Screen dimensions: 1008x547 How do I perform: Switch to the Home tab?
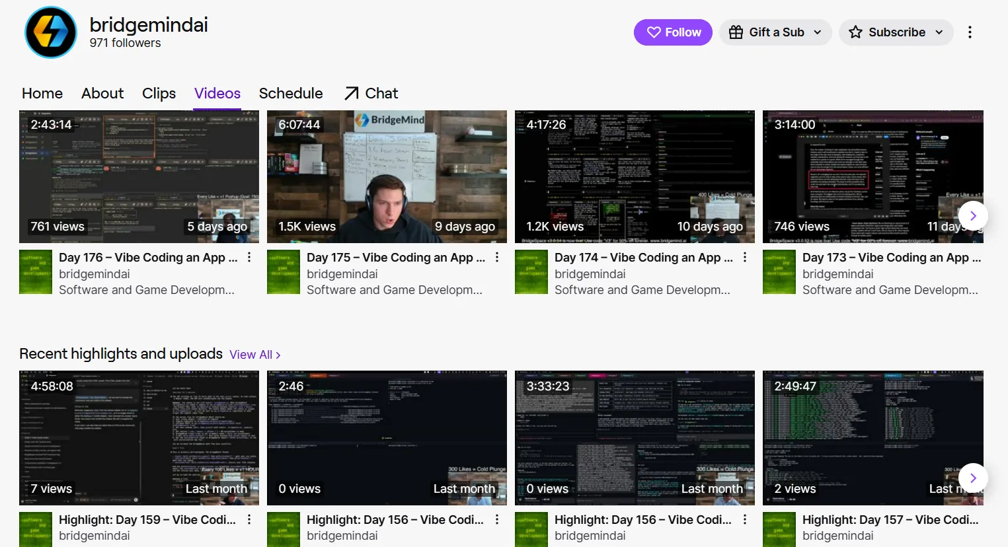[x=42, y=93]
